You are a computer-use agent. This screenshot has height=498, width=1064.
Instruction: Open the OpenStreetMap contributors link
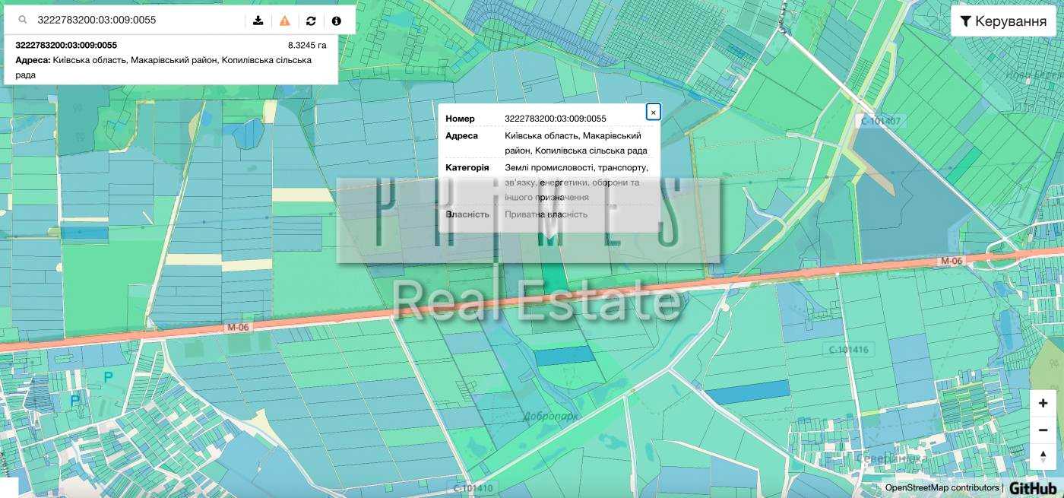(942, 487)
